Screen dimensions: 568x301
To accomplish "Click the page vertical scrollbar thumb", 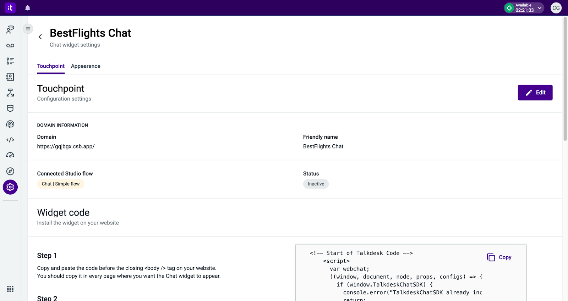I will 565,79.
